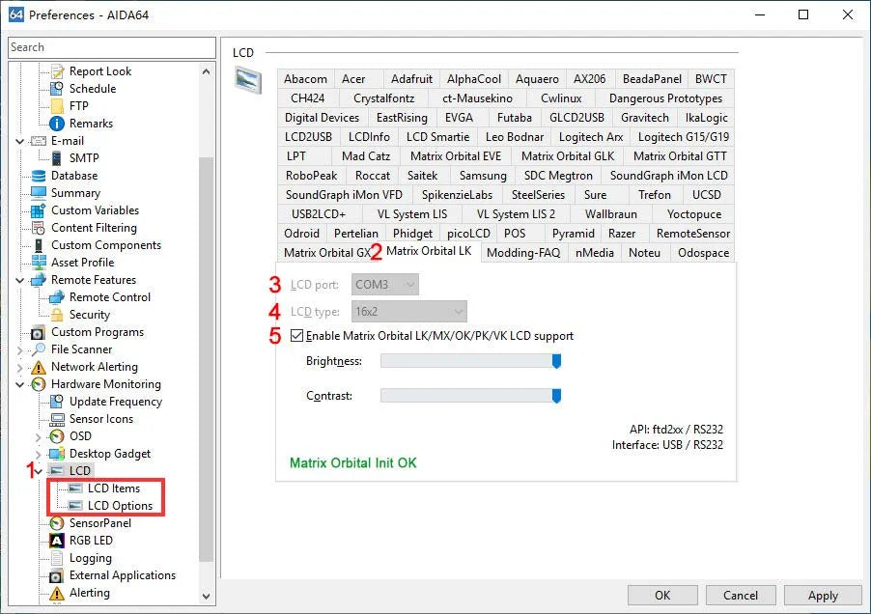Collapse the Remote Features tree node
The width and height of the screenshot is (871, 614).
(x=20, y=280)
